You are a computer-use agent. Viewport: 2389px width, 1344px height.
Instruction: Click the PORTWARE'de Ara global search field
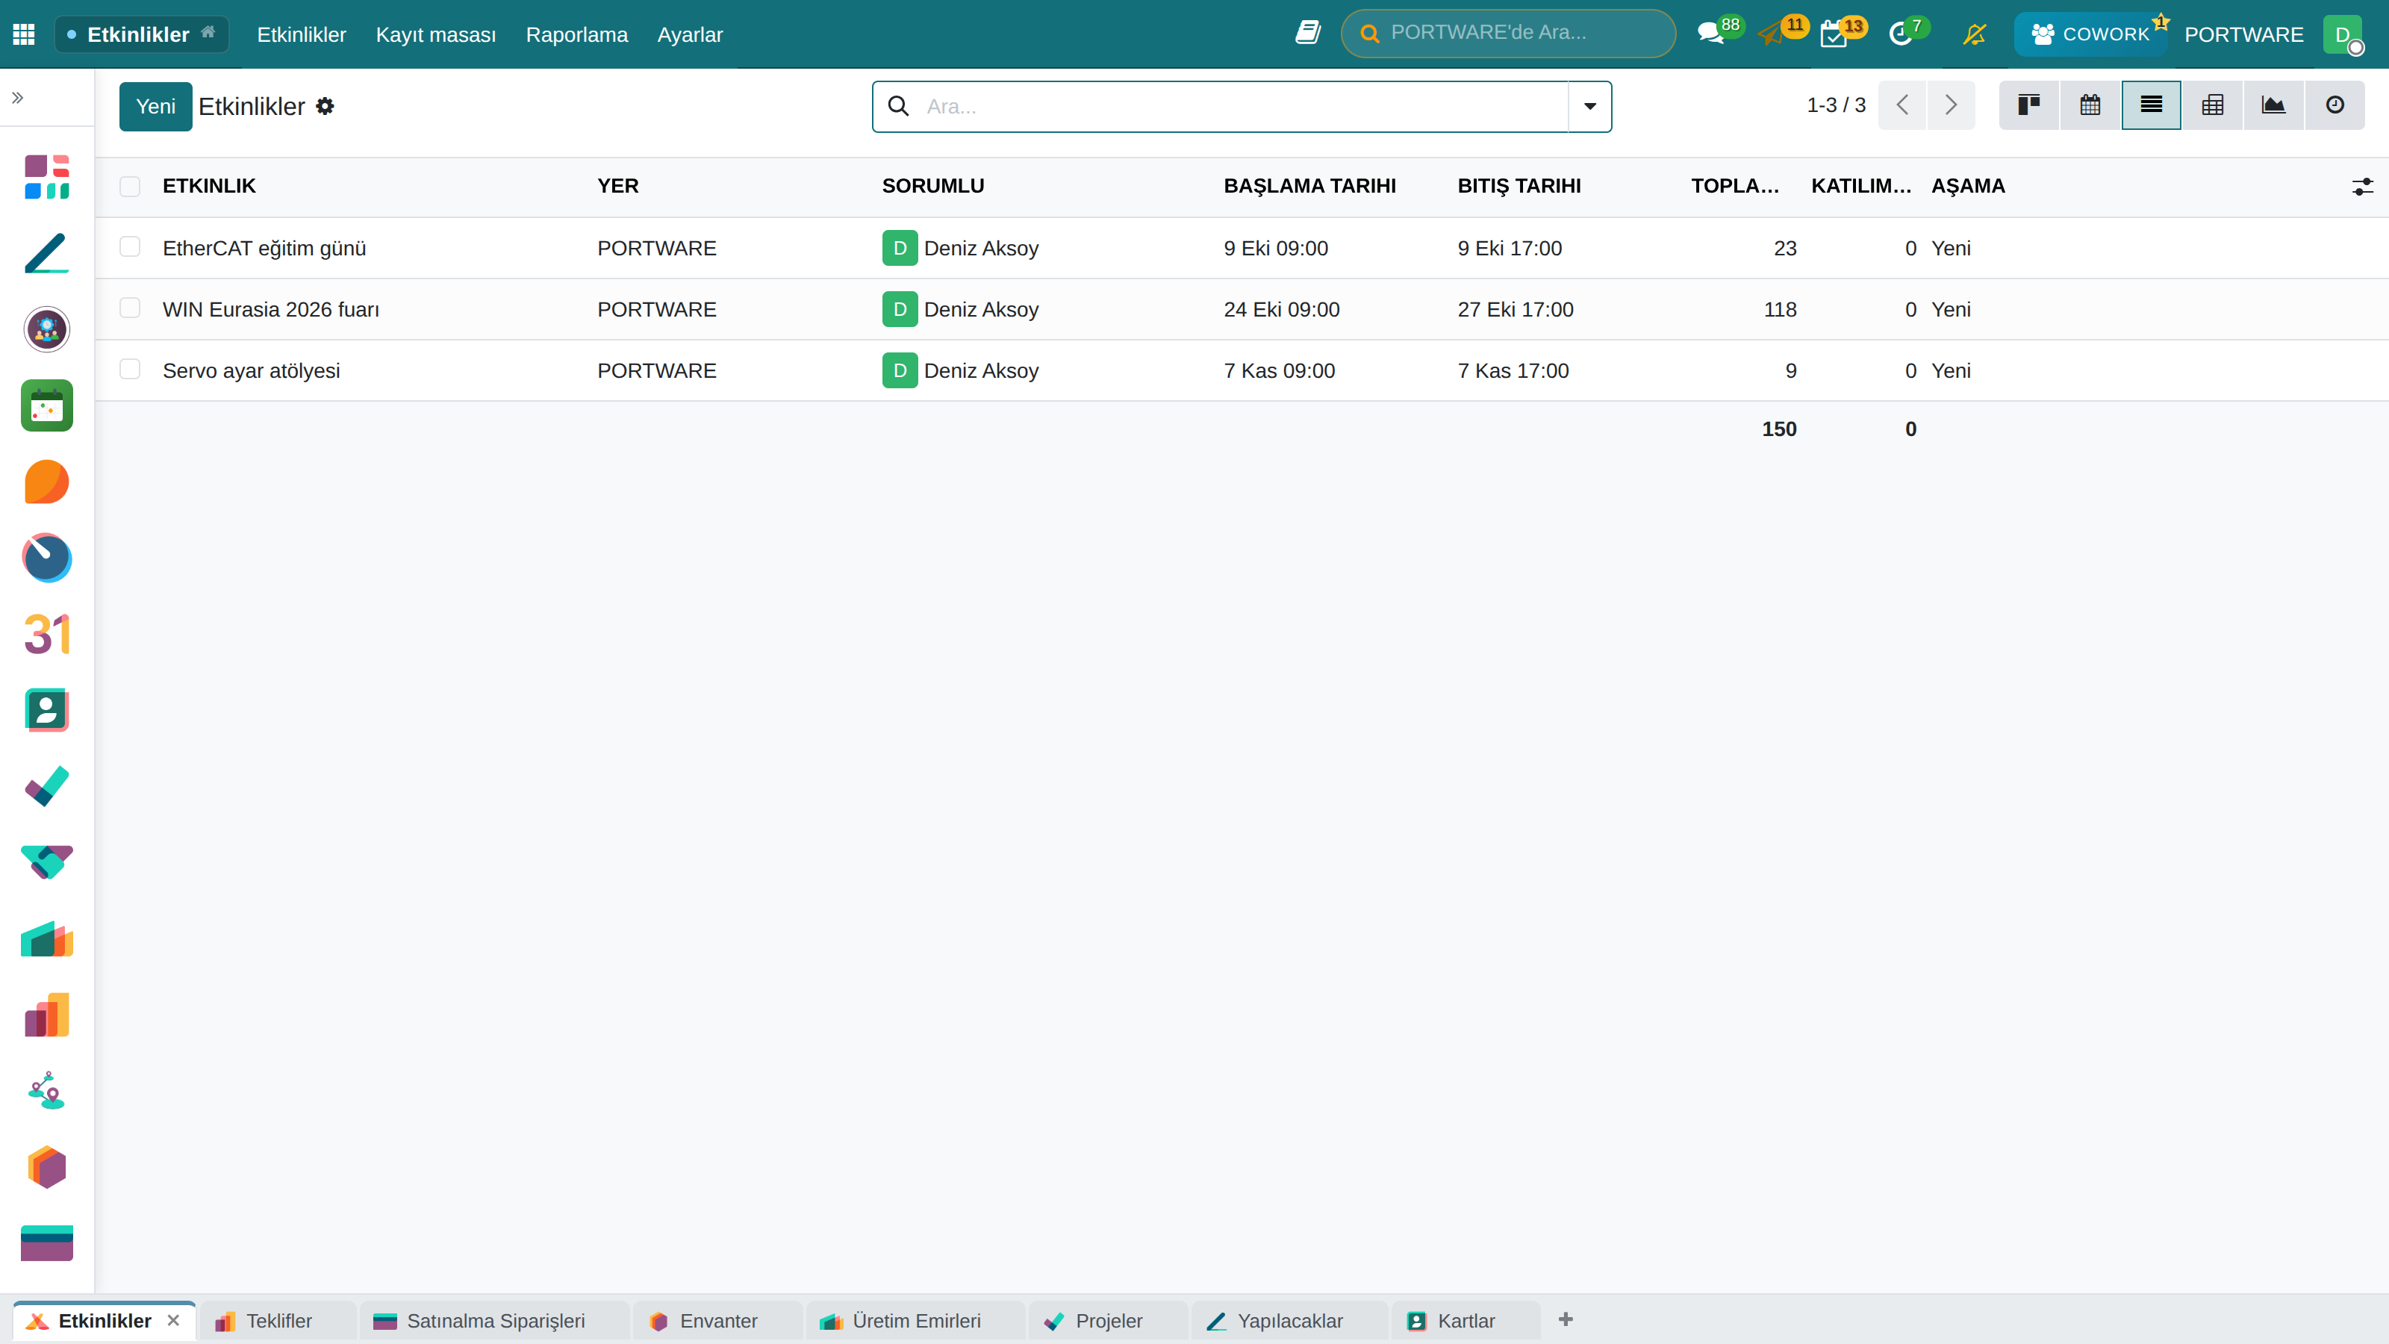[1508, 34]
